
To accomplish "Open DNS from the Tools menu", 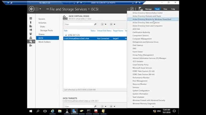I will point(134,49).
